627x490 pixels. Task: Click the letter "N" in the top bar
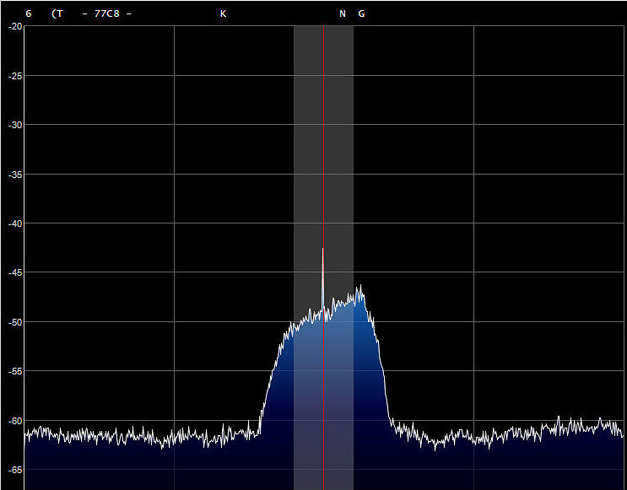click(343, 14)
